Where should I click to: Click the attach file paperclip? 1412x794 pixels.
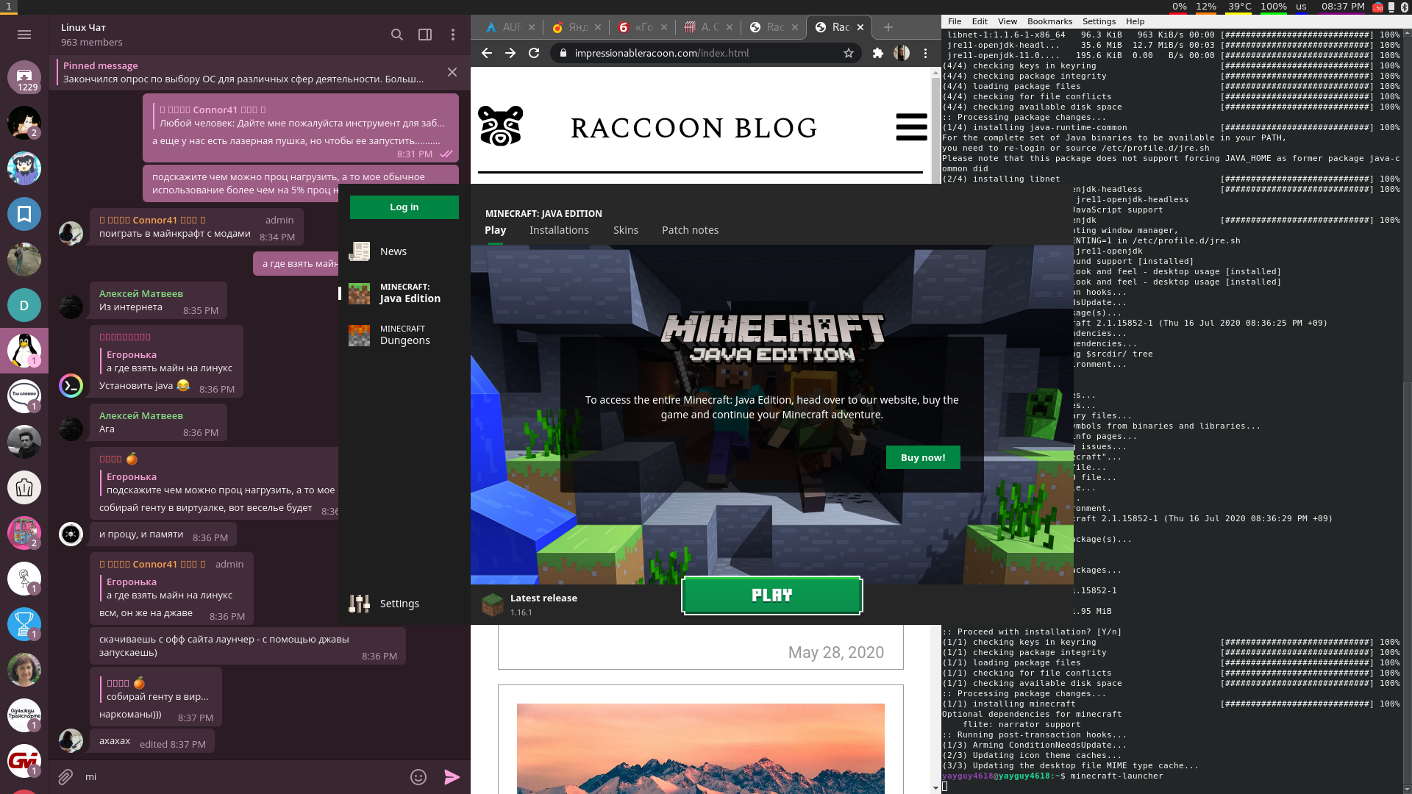tap(65, 776)
